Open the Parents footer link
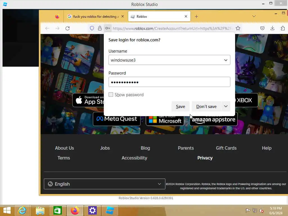 tap(186, 148)
